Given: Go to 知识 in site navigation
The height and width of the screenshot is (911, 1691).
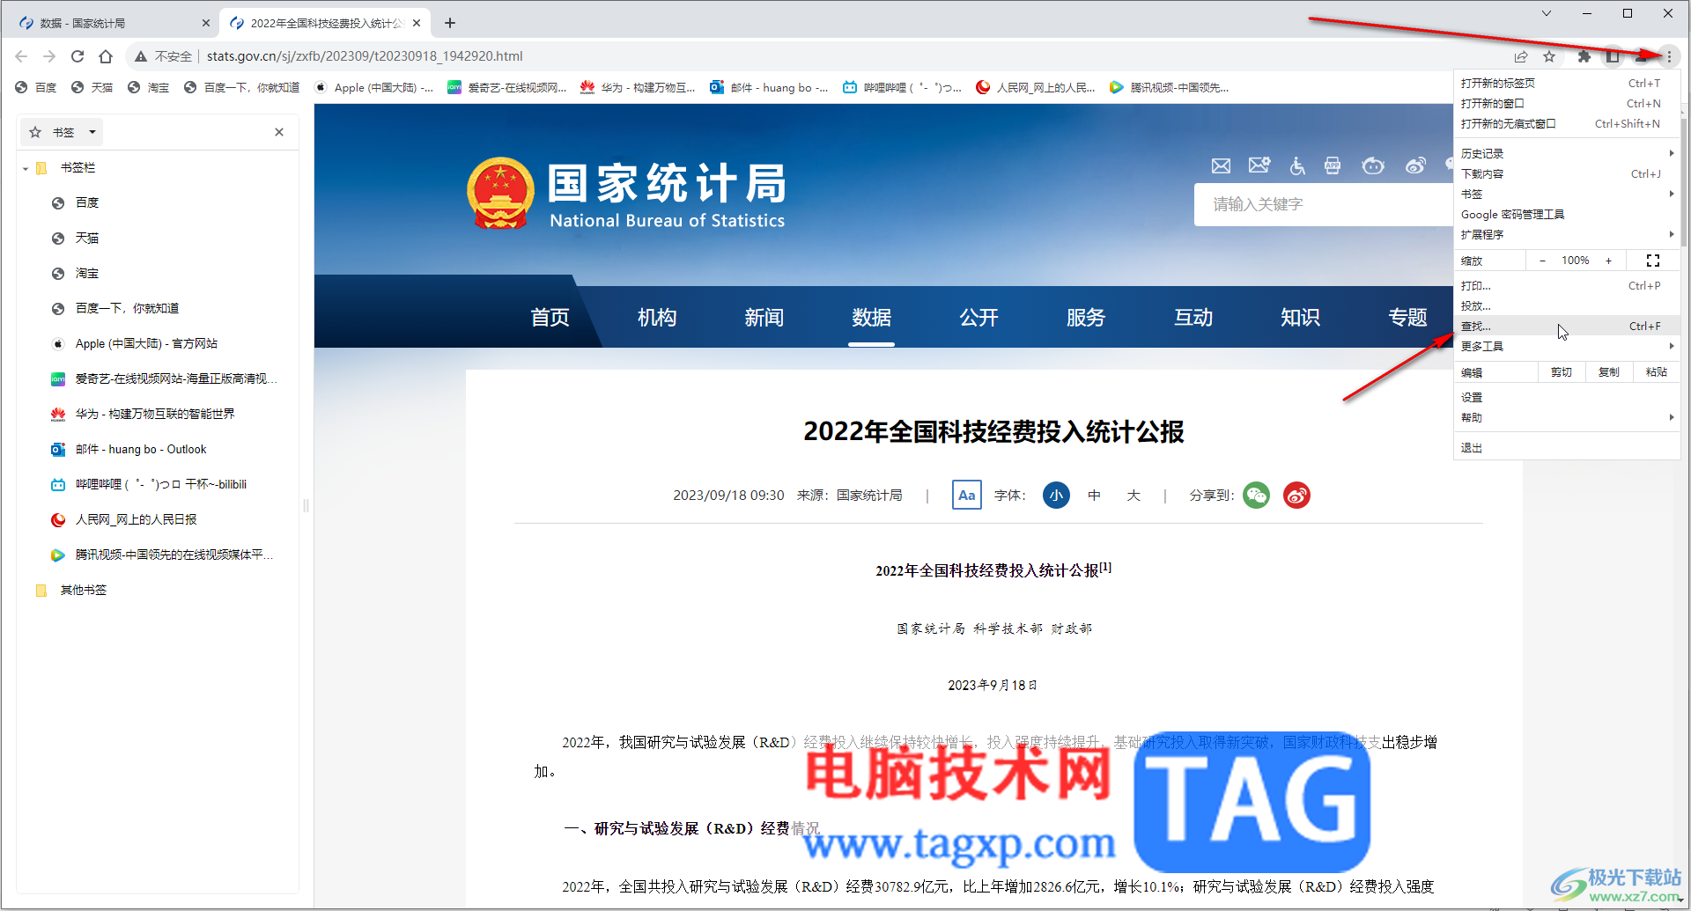Looking at the screenshot, I should (1300, 317).
